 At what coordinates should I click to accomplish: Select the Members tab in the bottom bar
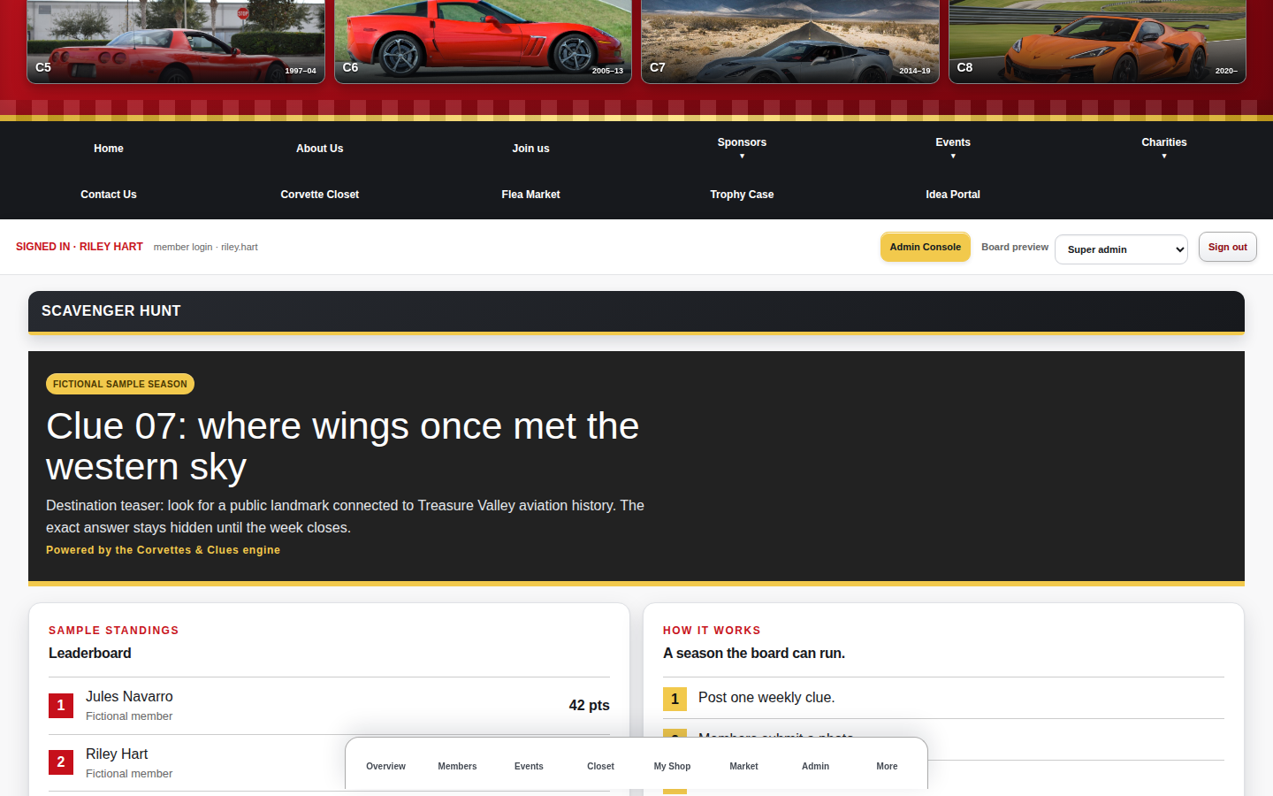[457, 766]
